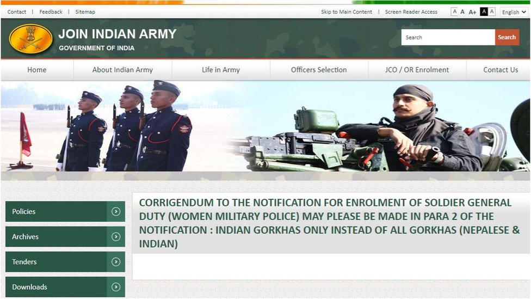Open the Tenders sidebar section
Screen dimensions: 531x299
(x=65, y=262)
